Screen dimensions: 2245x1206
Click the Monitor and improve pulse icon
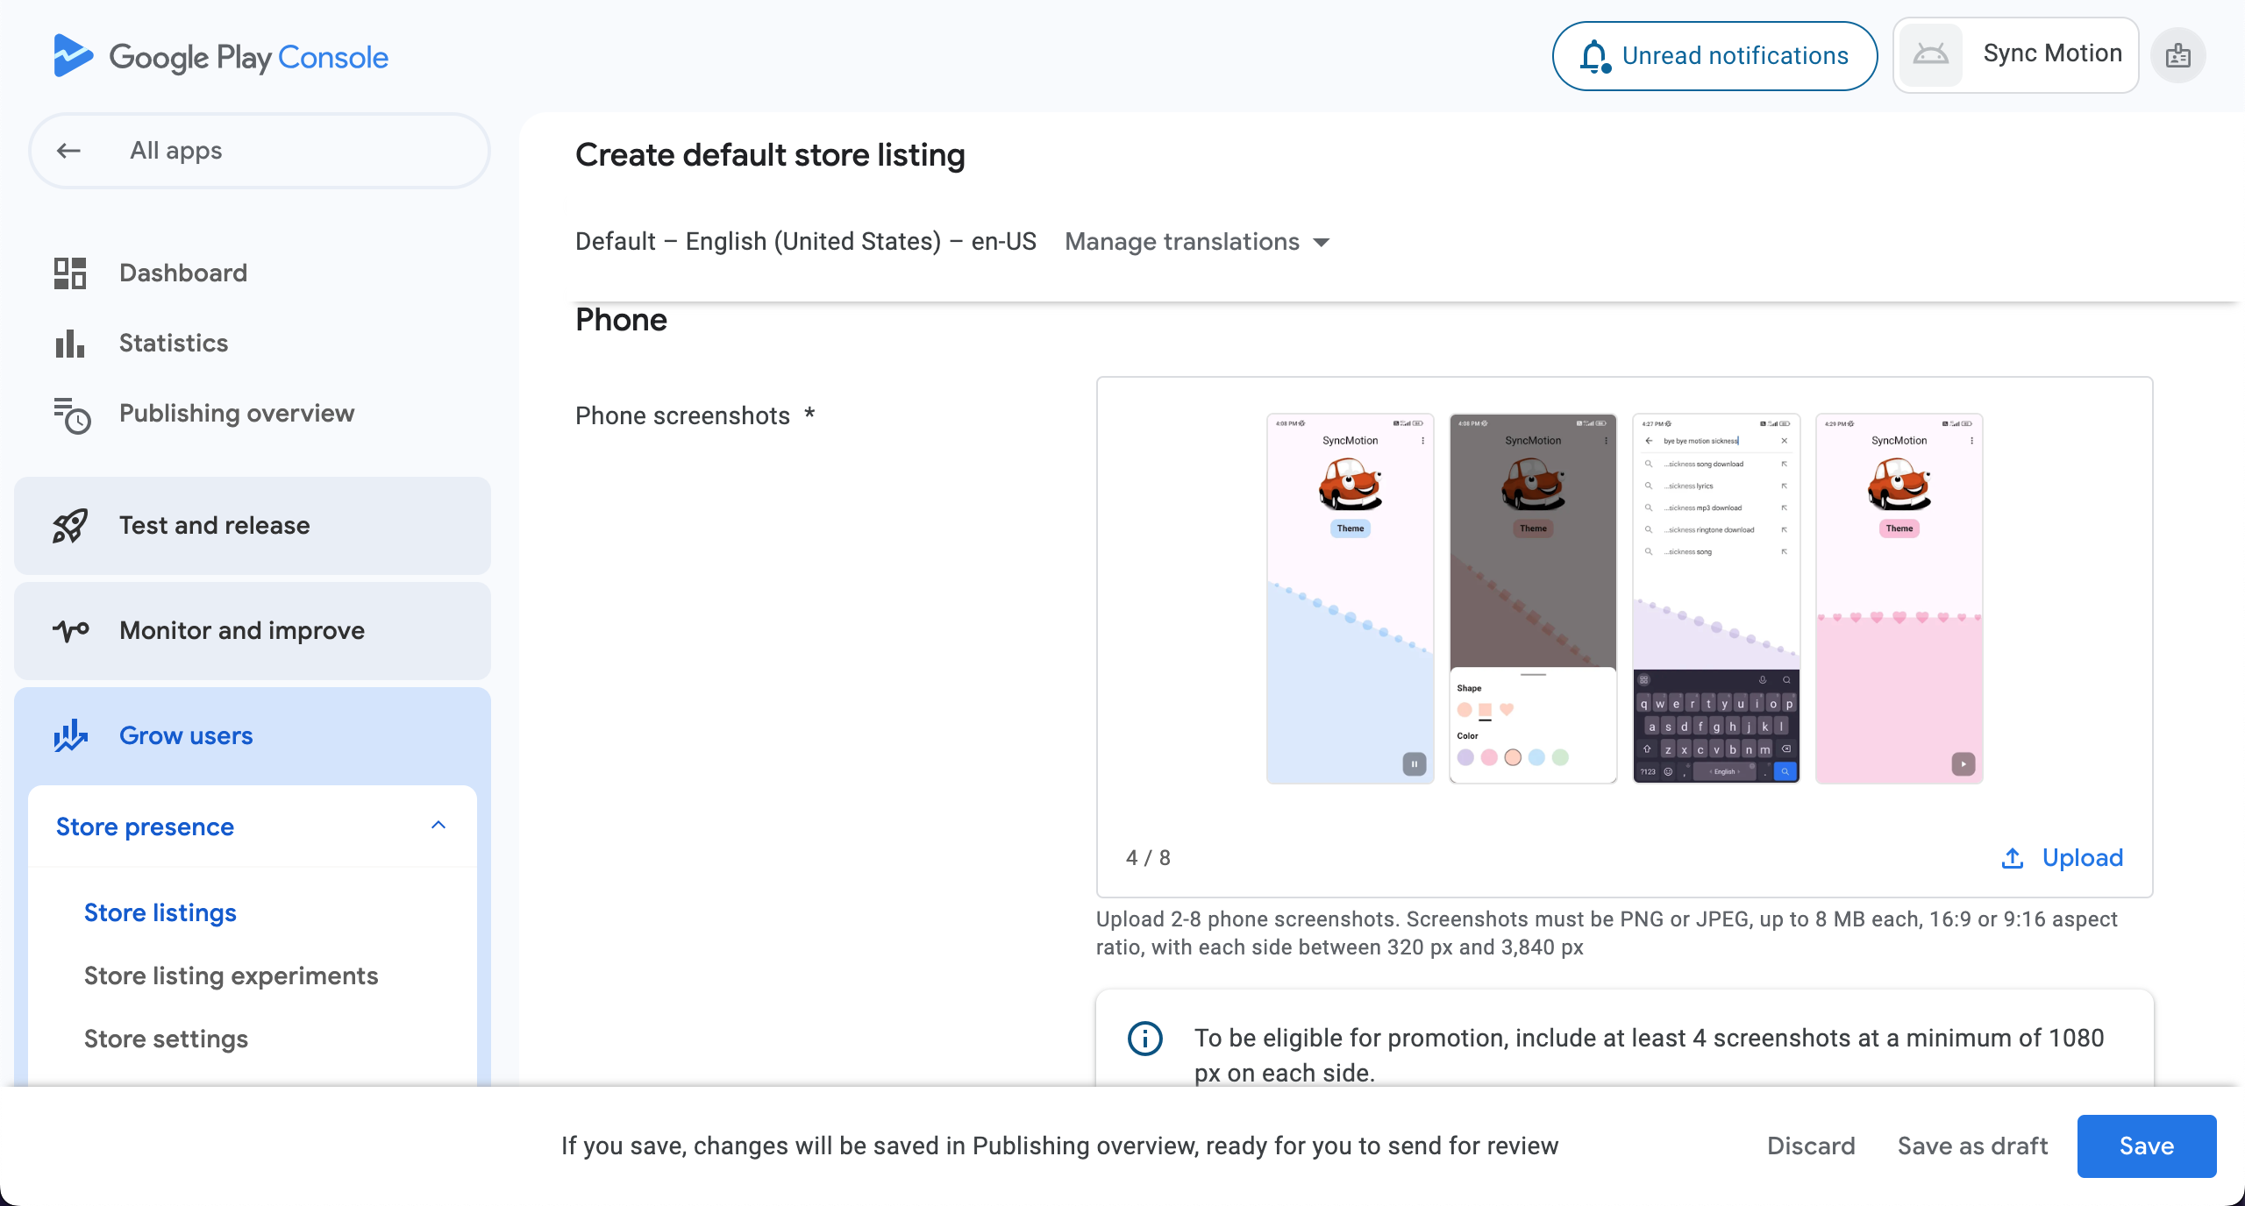point(71,630)
